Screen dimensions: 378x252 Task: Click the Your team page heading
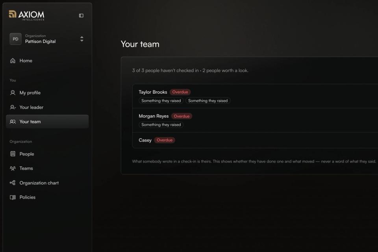140,44
